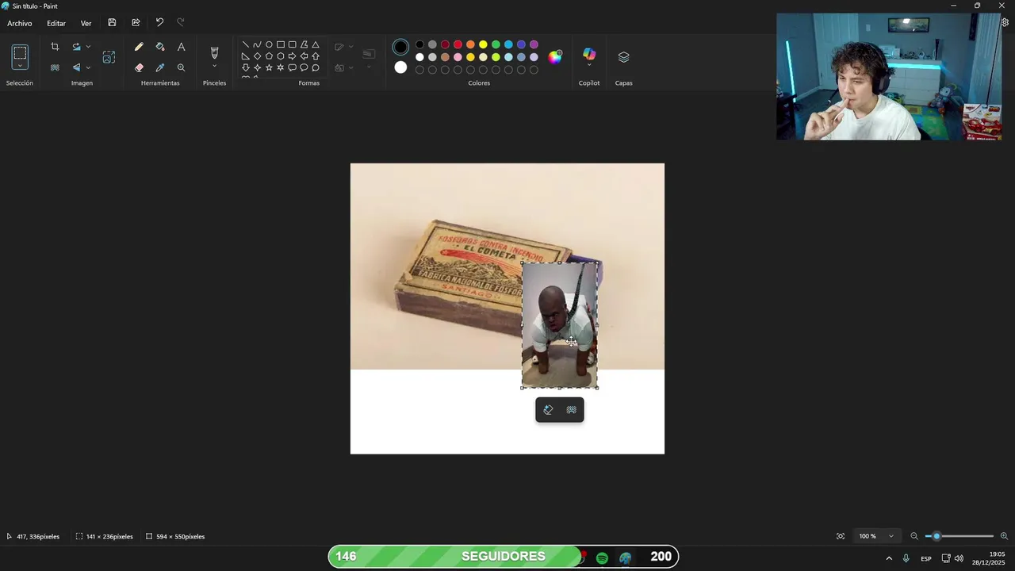The height and width of the screenshot is (571, 1015).
Task: Click the pasted photo selection
Action: tap(559, 325)
